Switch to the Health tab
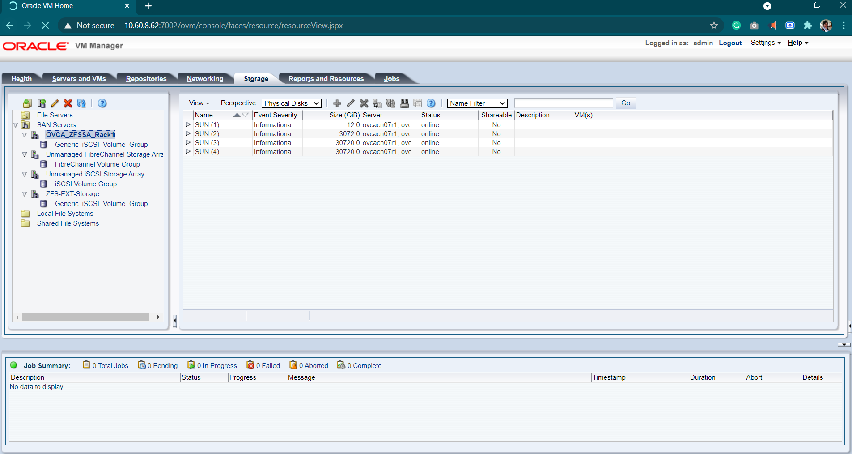The width and height of the screenshot is (852, 454). click(x=21, y=78)
